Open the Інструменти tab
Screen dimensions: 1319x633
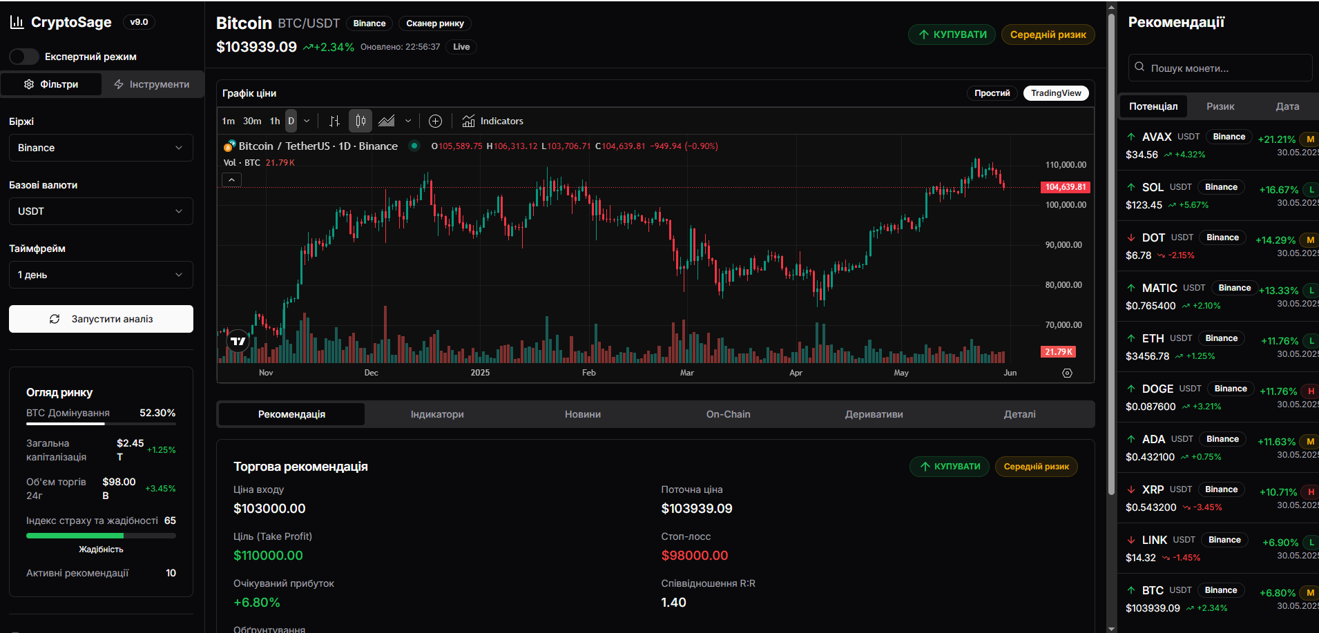point(152,84)
